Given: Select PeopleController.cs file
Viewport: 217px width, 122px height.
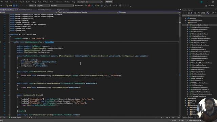Looking at the screenshot, I should (x=198, y=69).
